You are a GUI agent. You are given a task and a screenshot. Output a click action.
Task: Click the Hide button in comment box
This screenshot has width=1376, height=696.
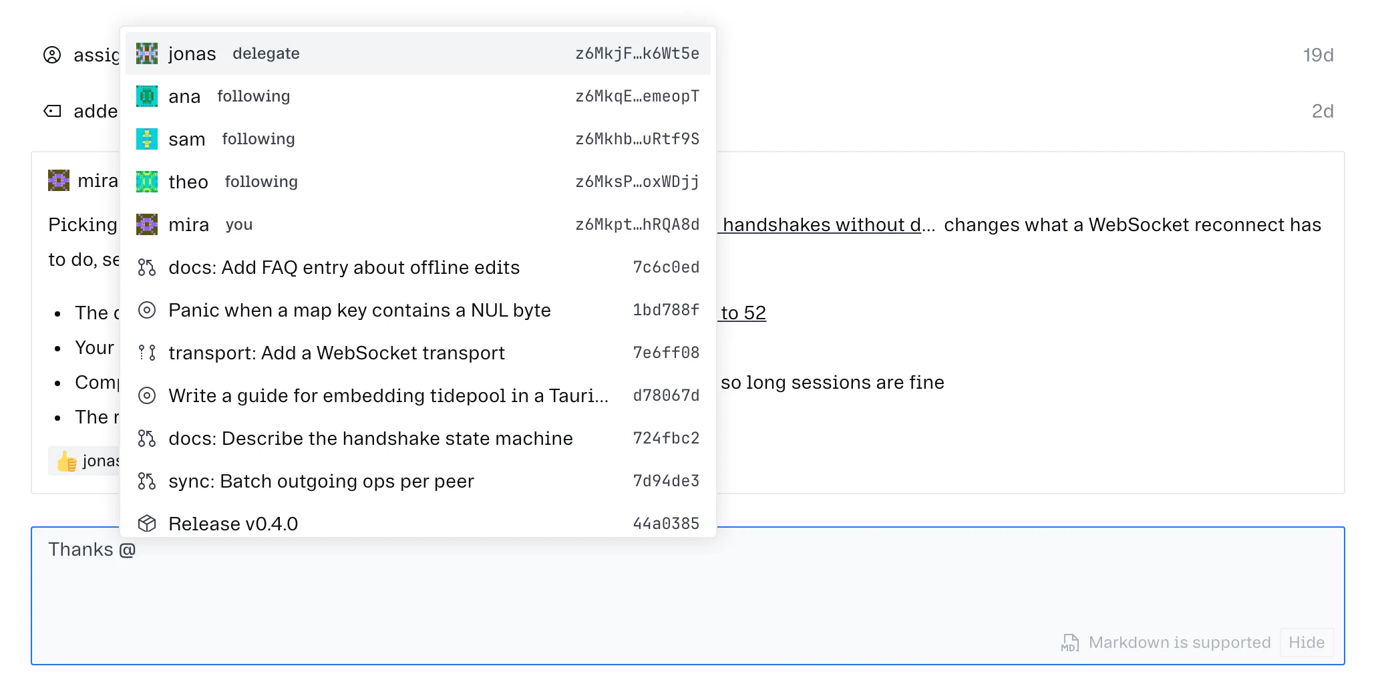pyautogui.click(x=1307, y=643)
